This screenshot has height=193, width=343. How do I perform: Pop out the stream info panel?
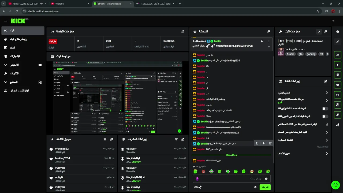coord(325,31)
